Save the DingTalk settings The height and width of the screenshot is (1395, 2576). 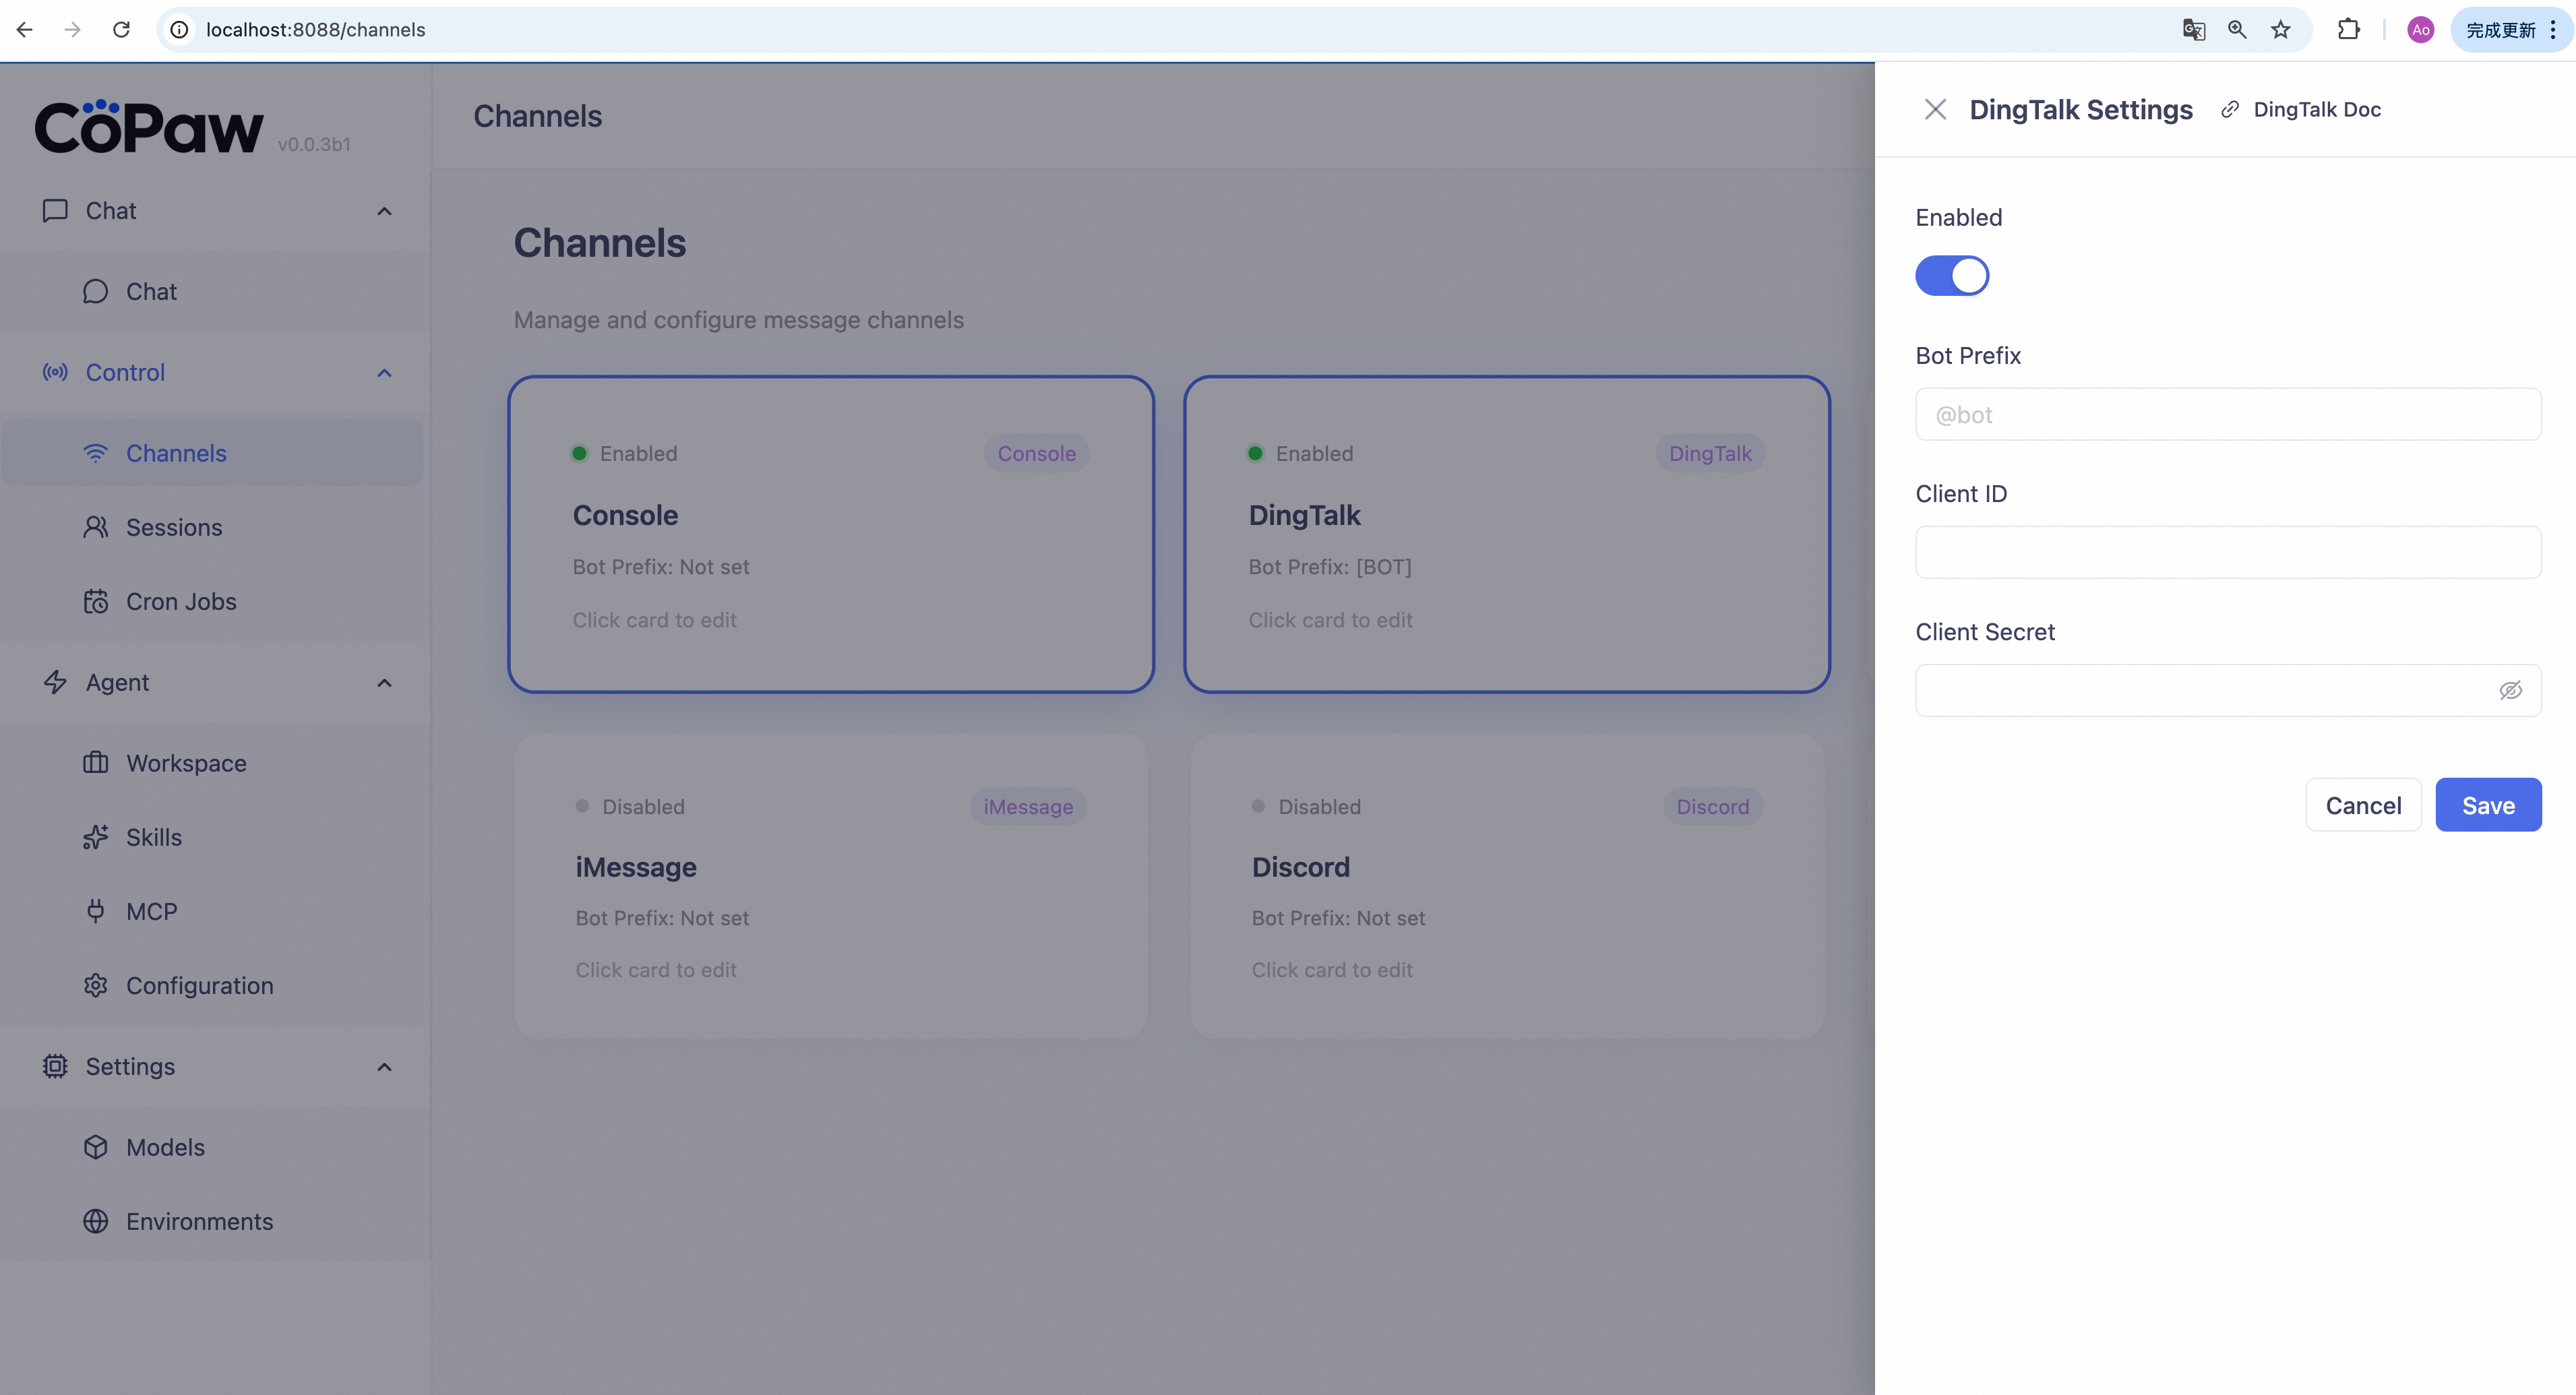pos(2487,805)
